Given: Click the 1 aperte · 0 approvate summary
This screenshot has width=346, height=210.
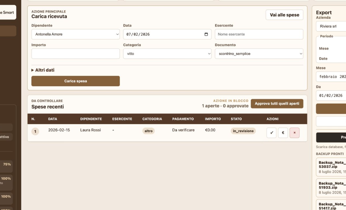Looking at the screenshot, I should point(225,106).
